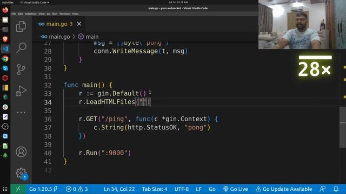Click the Go Live broadcast button
Screen dimensions: 346x194
236,189
